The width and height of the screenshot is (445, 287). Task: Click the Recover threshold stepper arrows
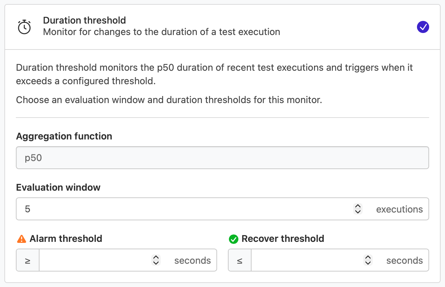click(x=368, y=260)
